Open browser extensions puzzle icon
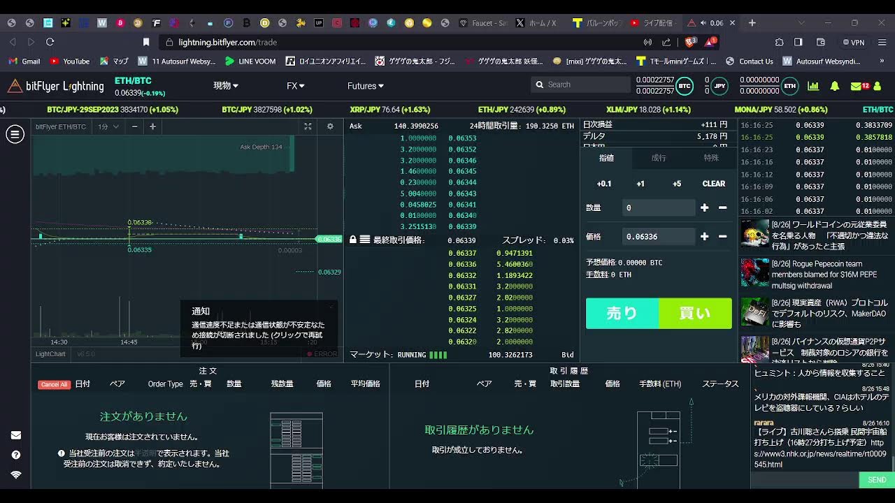This screenshot has height=503, width=895. (x=779, y=42)
